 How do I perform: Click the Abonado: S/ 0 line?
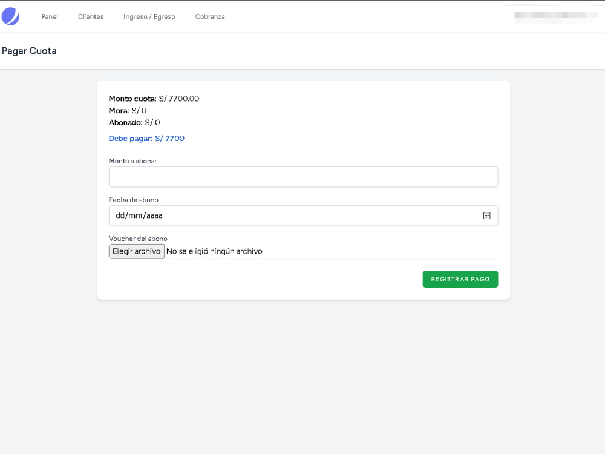coord(134,122)
